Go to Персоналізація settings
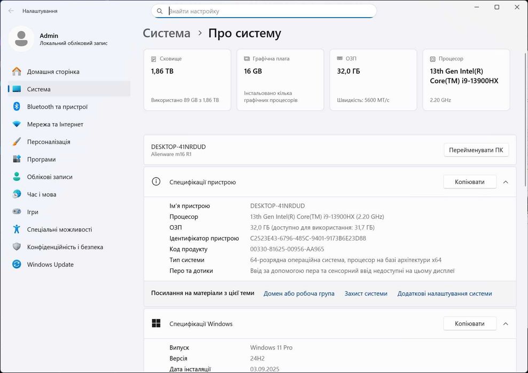The width and height of the screenshot is (528, 373). pos(49,142)
